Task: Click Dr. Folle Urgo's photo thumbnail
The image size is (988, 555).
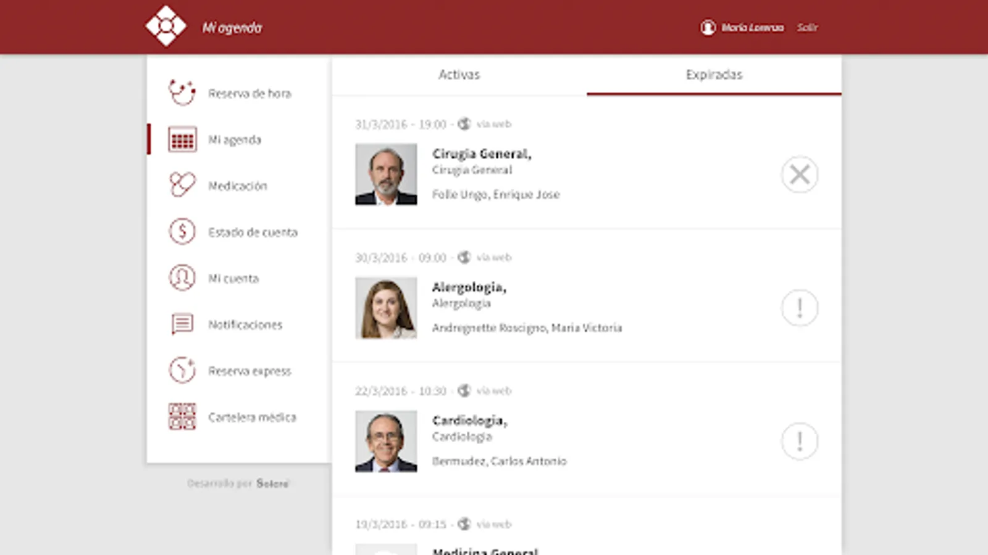Action: tap(386, 175)
